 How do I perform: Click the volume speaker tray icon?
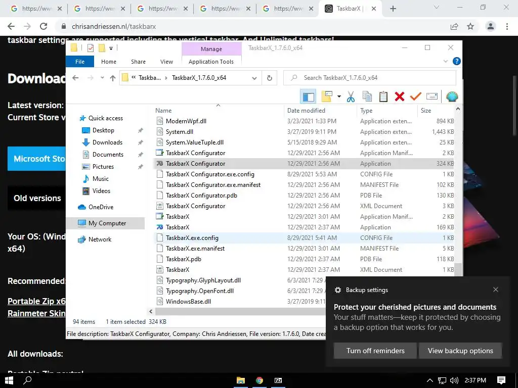(x=454, y=380)
